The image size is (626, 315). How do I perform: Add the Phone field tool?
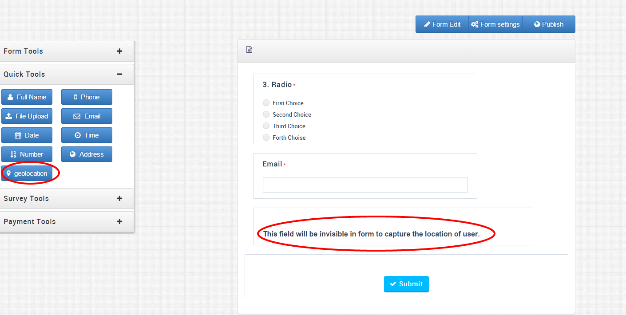87,97
